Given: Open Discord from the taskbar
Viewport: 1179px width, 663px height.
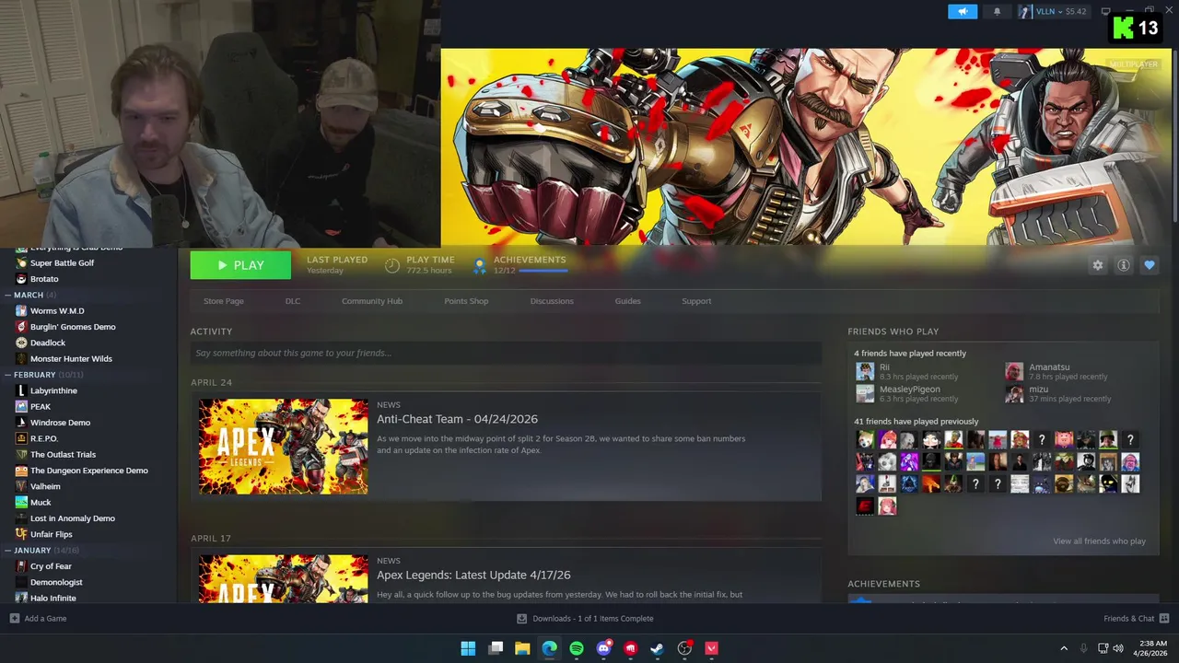Looking at the screenshot, I should 603,648.
